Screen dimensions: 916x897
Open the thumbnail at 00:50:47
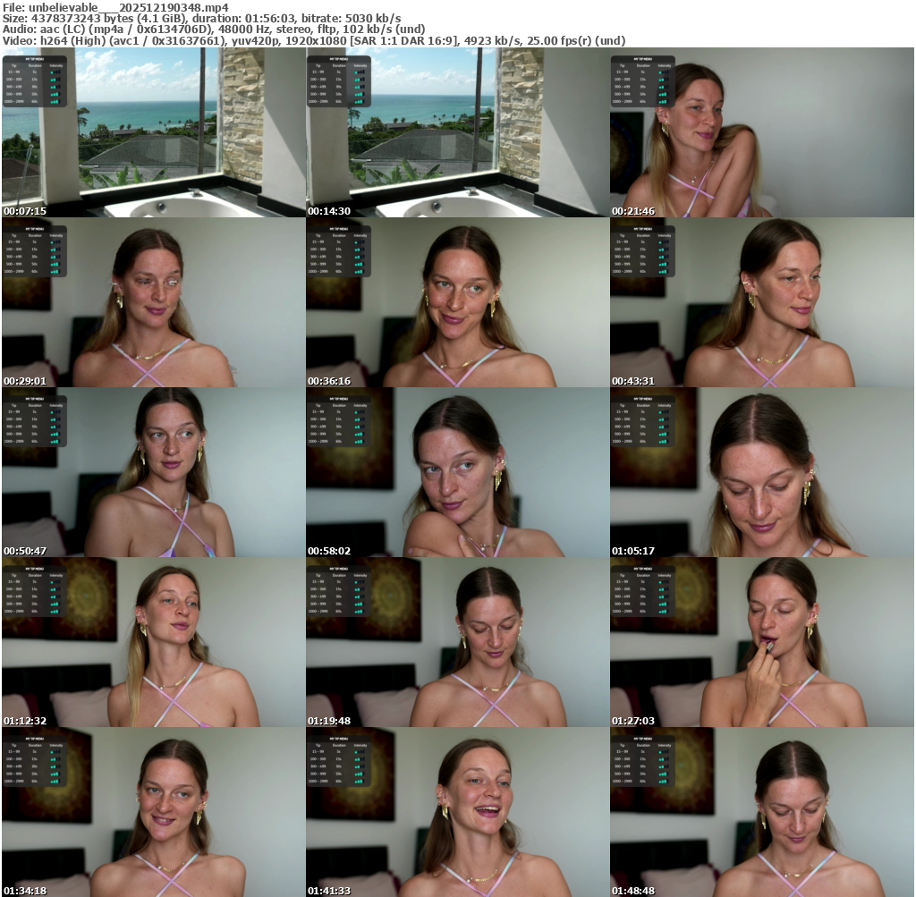point(153,472)
